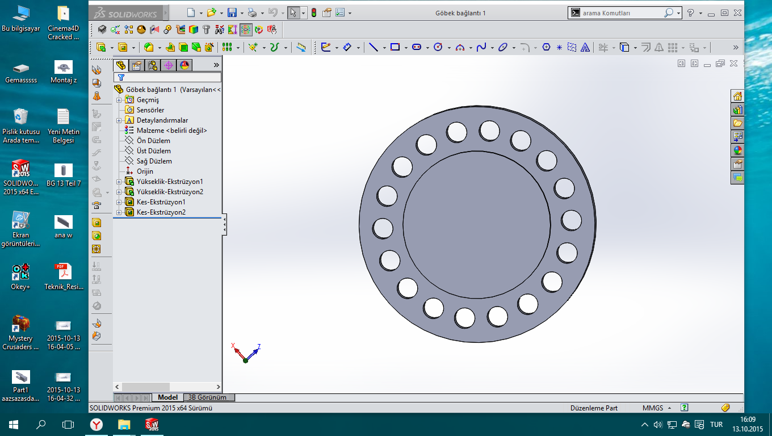Expand Kes-Ekstrüzyon2 feature node
This screenshot has width=772, height=436.
[x=119, y=212]
